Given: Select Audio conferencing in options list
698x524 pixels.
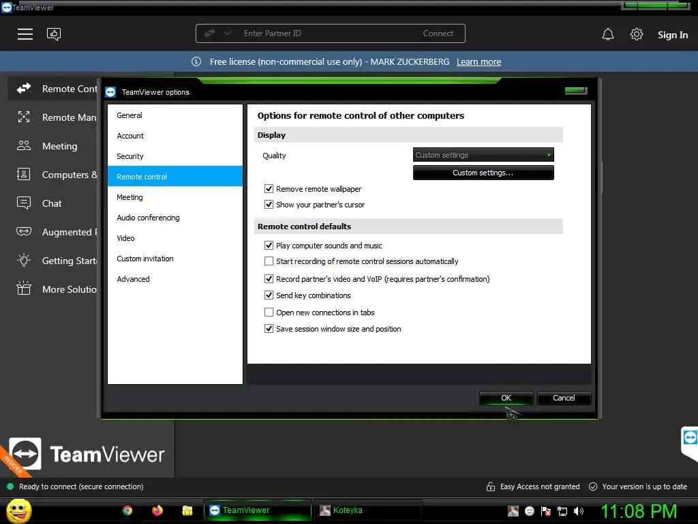Looking at the screenshot, I should point(175,218).
